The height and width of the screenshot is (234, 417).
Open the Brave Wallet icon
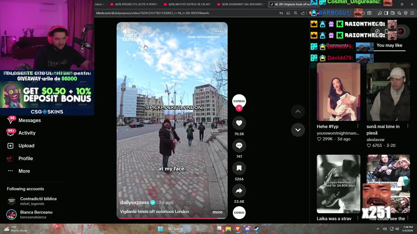coord(393,13)
